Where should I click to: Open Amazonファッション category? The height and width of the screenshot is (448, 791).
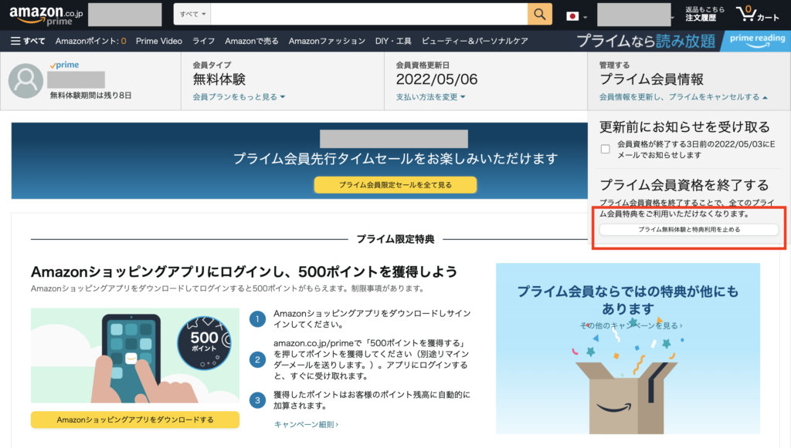point(327,41)
